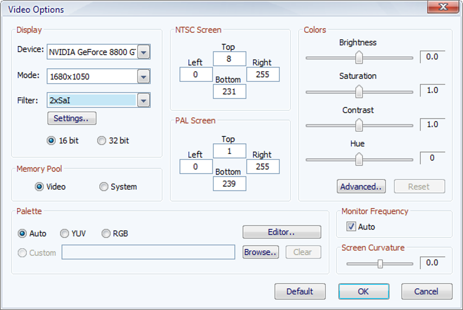Click the Saturation slider handle
The image size is (463, 310).
point(359,91)
